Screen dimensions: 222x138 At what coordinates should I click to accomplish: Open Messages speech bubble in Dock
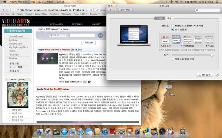(89, 132)
